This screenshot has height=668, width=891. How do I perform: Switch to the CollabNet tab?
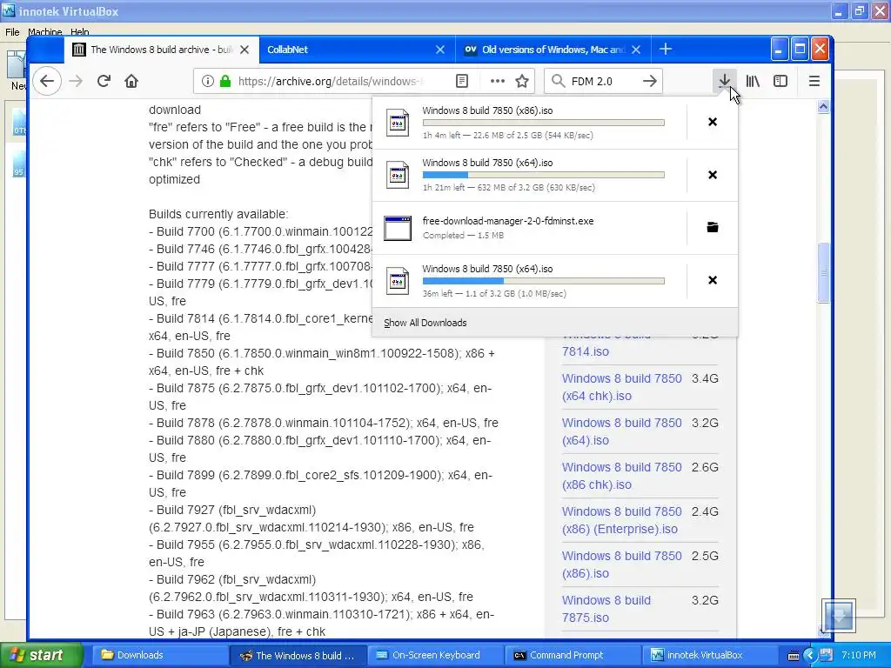[x=356, y=50]
